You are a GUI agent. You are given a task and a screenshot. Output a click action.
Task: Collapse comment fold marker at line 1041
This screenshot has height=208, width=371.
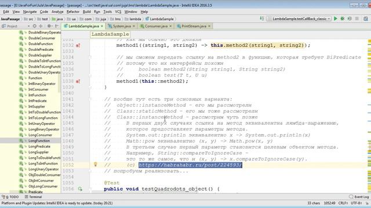point(90,99)
